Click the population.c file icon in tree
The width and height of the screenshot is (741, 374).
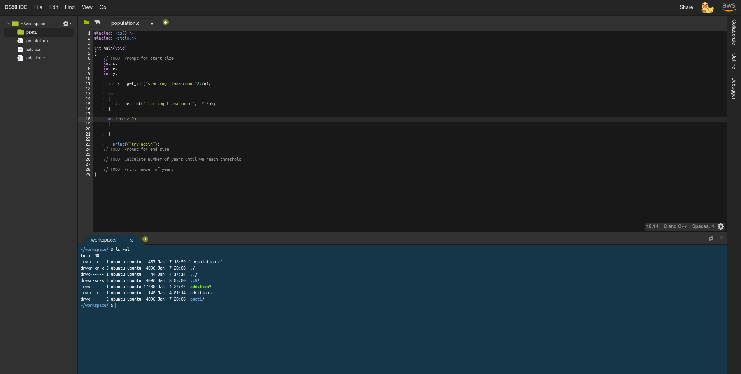click(x=20, y=41)
